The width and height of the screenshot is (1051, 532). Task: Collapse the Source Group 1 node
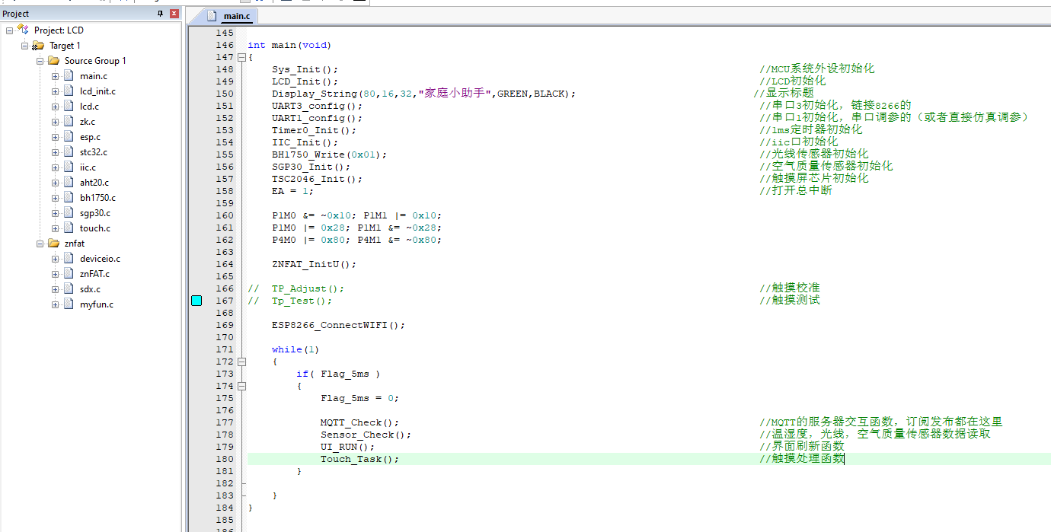pos(40,61)
